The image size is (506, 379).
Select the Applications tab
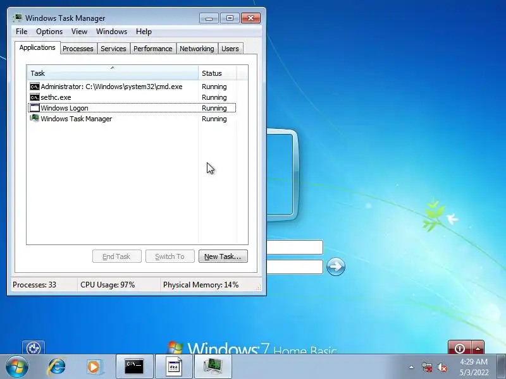click(37, 48)
